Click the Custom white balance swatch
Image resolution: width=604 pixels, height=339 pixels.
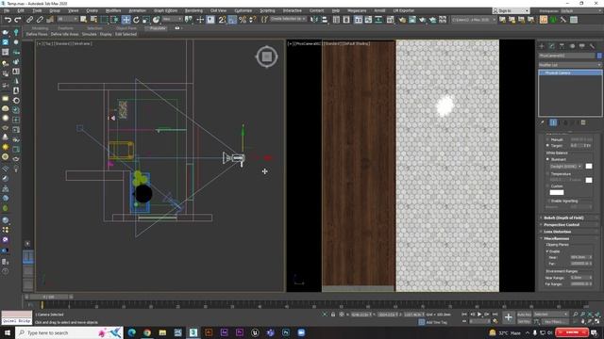click(557, 192)
